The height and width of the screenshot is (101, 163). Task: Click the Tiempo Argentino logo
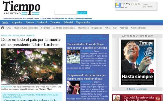pos(22,8)
